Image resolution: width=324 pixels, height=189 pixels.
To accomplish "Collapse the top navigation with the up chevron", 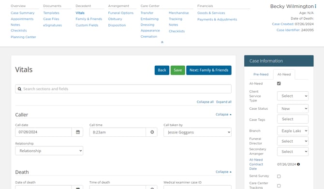I will click(162, 42).
